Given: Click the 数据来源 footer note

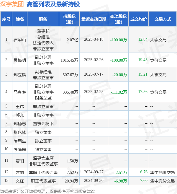Looking at the screenshot, I should [47, 192].
